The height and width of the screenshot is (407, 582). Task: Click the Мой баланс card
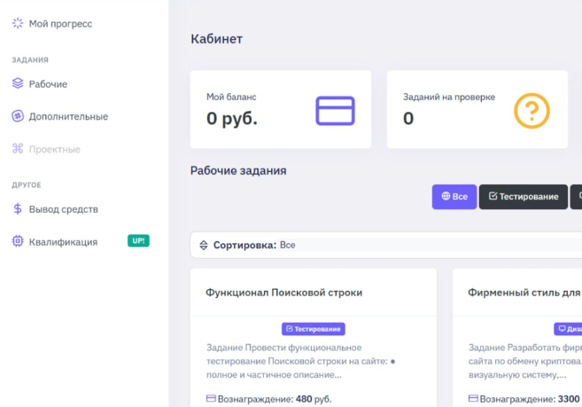tap(281, 109)
